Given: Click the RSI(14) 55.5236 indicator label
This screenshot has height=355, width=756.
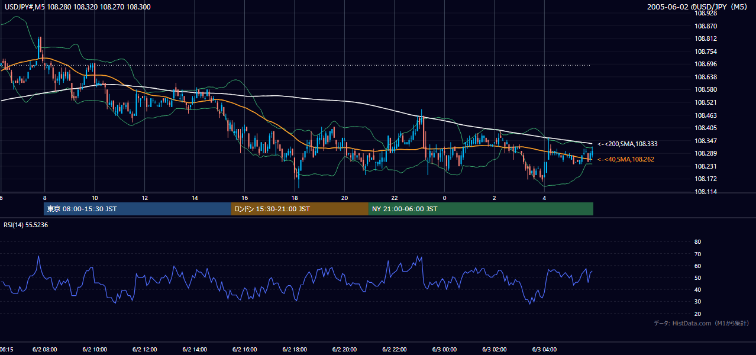Looking at the screenshot, I should coord(26,225).
